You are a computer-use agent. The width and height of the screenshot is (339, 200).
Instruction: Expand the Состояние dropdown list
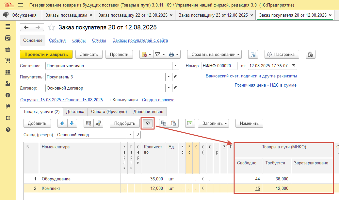click(x=176, y=66)
